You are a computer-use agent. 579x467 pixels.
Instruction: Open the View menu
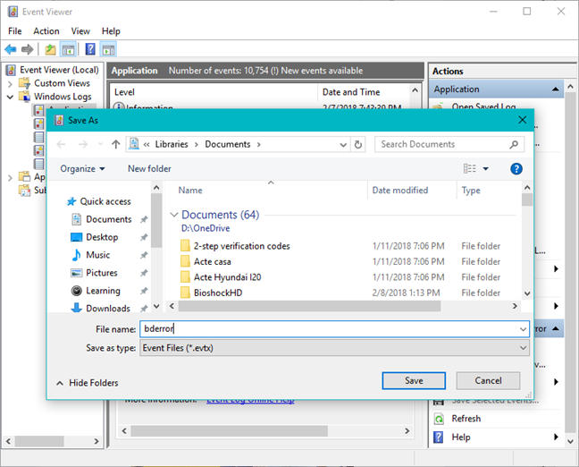pos(80,31)
